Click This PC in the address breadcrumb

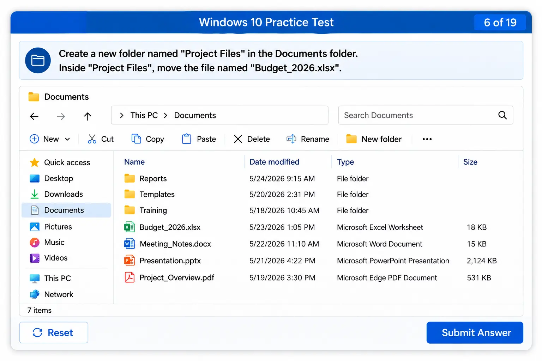point(144,115)
